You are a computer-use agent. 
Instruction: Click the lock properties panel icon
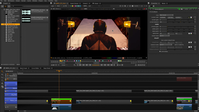click(151, 6)
